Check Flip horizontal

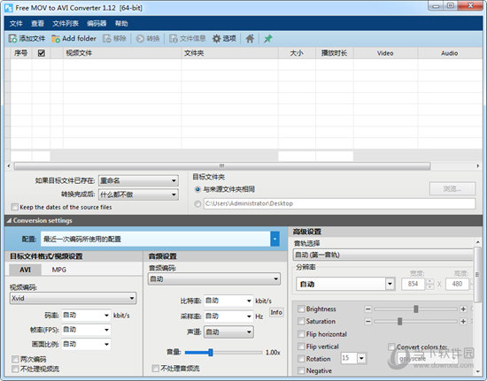[301, 334]
